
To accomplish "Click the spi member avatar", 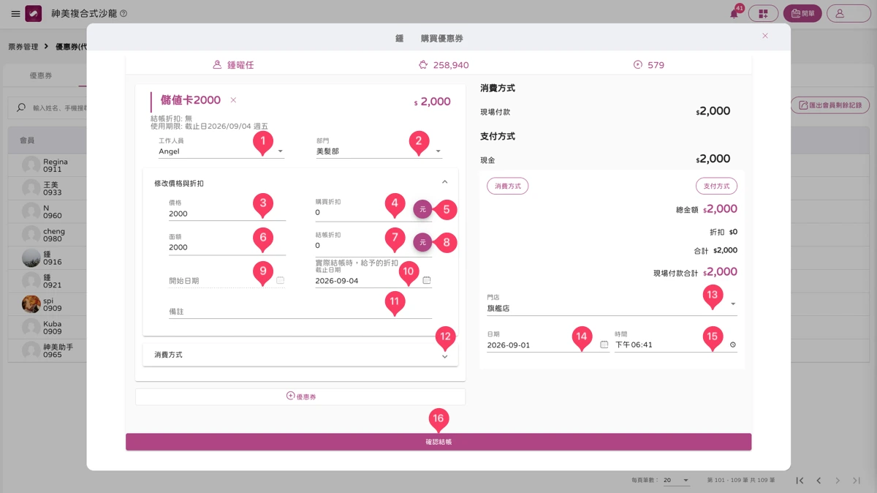I will [x=31, y=304].
